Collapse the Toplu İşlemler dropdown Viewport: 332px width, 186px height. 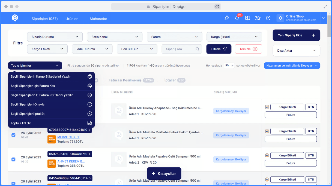[35, 66]
